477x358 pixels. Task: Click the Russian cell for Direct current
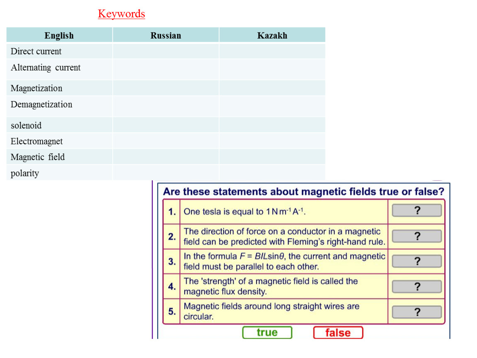coord(166,51)
